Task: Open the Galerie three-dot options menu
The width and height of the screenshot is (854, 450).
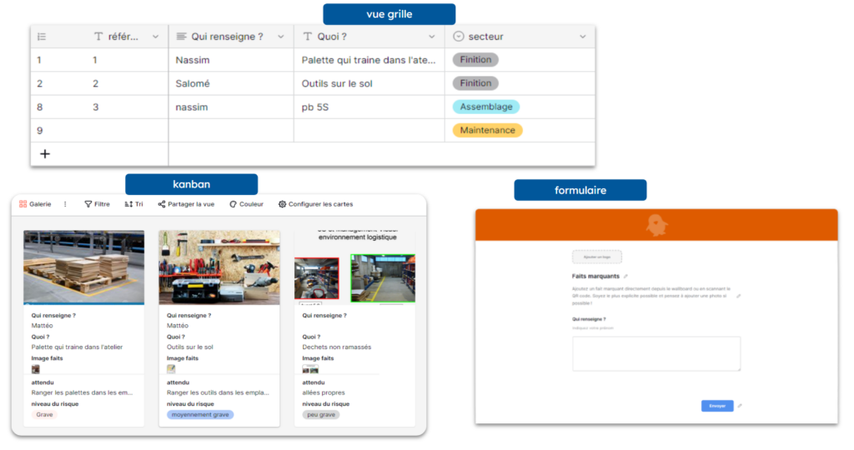Action: tap(65, 204)
